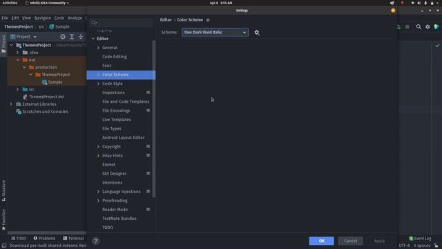Click the Editor breadcrumb link
The image size is (442, 249).
point(166,20)
